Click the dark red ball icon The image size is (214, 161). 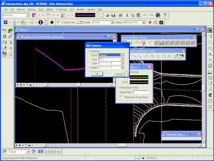52,22
